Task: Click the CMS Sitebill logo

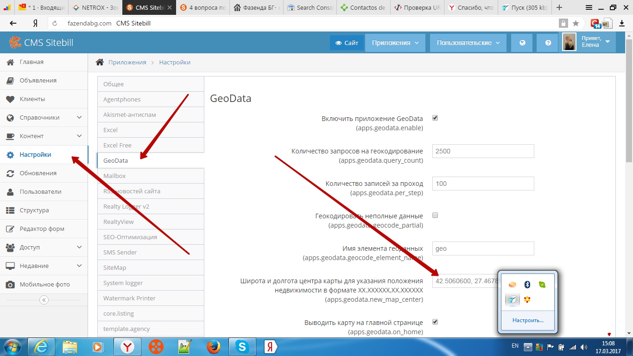Action: [41, 43]
